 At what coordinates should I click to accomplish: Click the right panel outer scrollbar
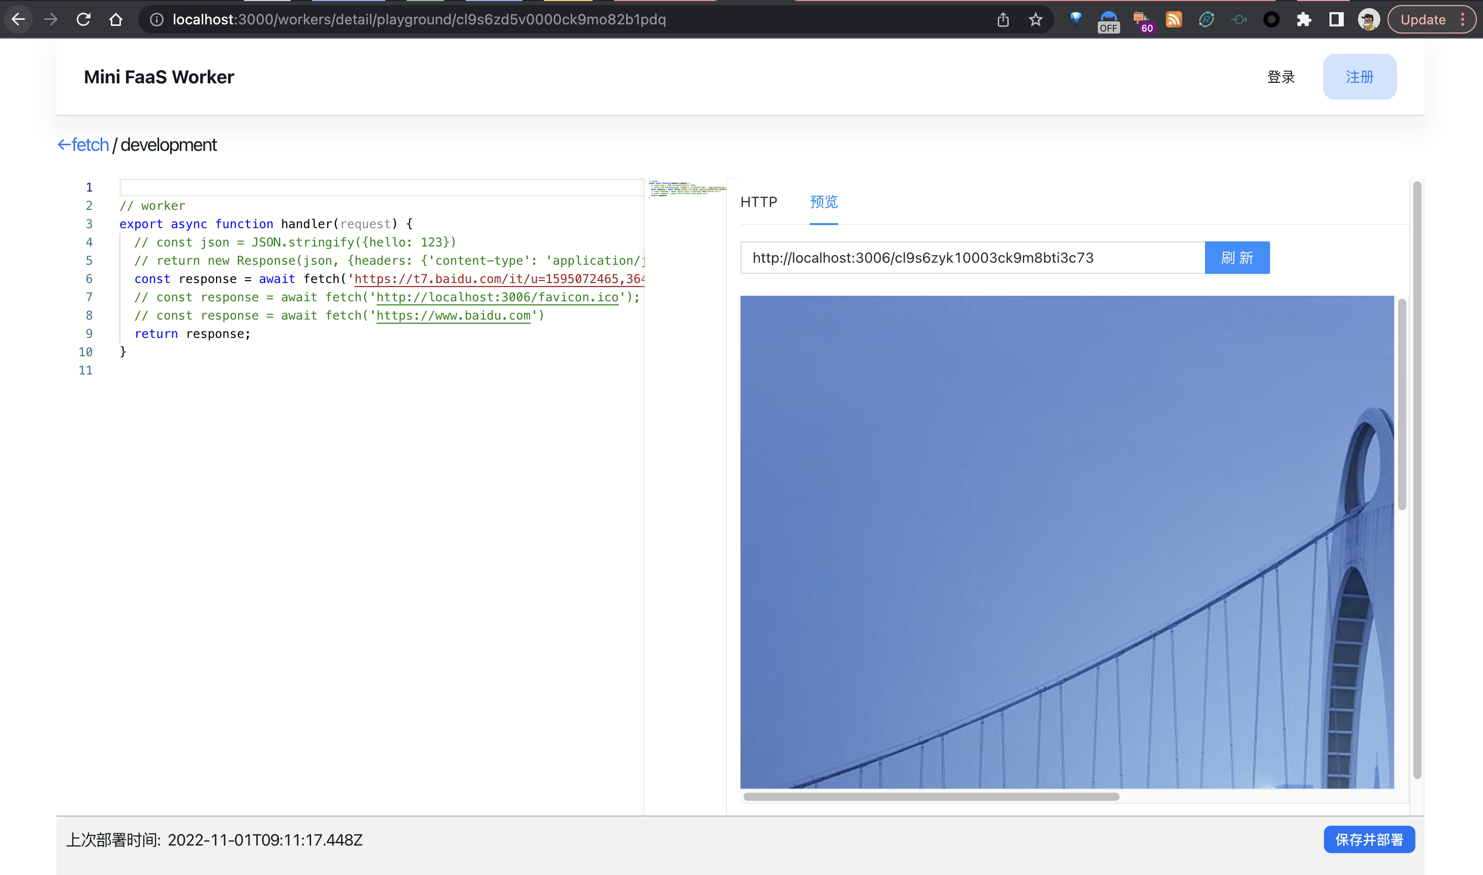click(x=1417, y=479)
